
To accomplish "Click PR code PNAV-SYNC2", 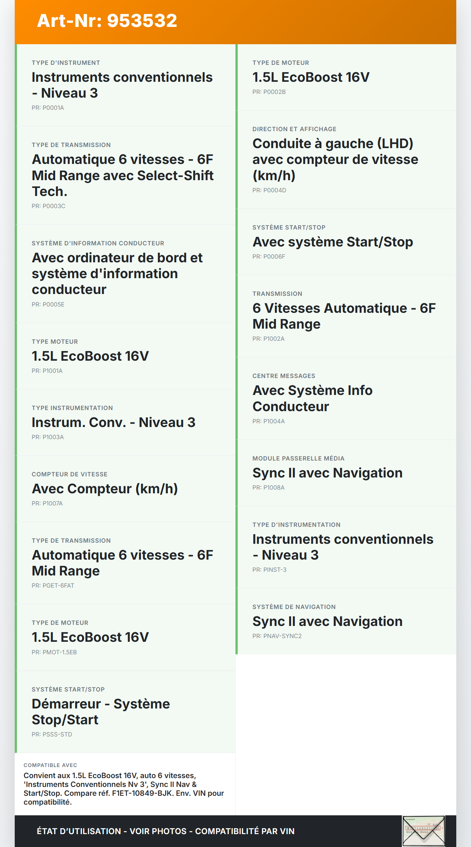I will (x=277, y=636).
